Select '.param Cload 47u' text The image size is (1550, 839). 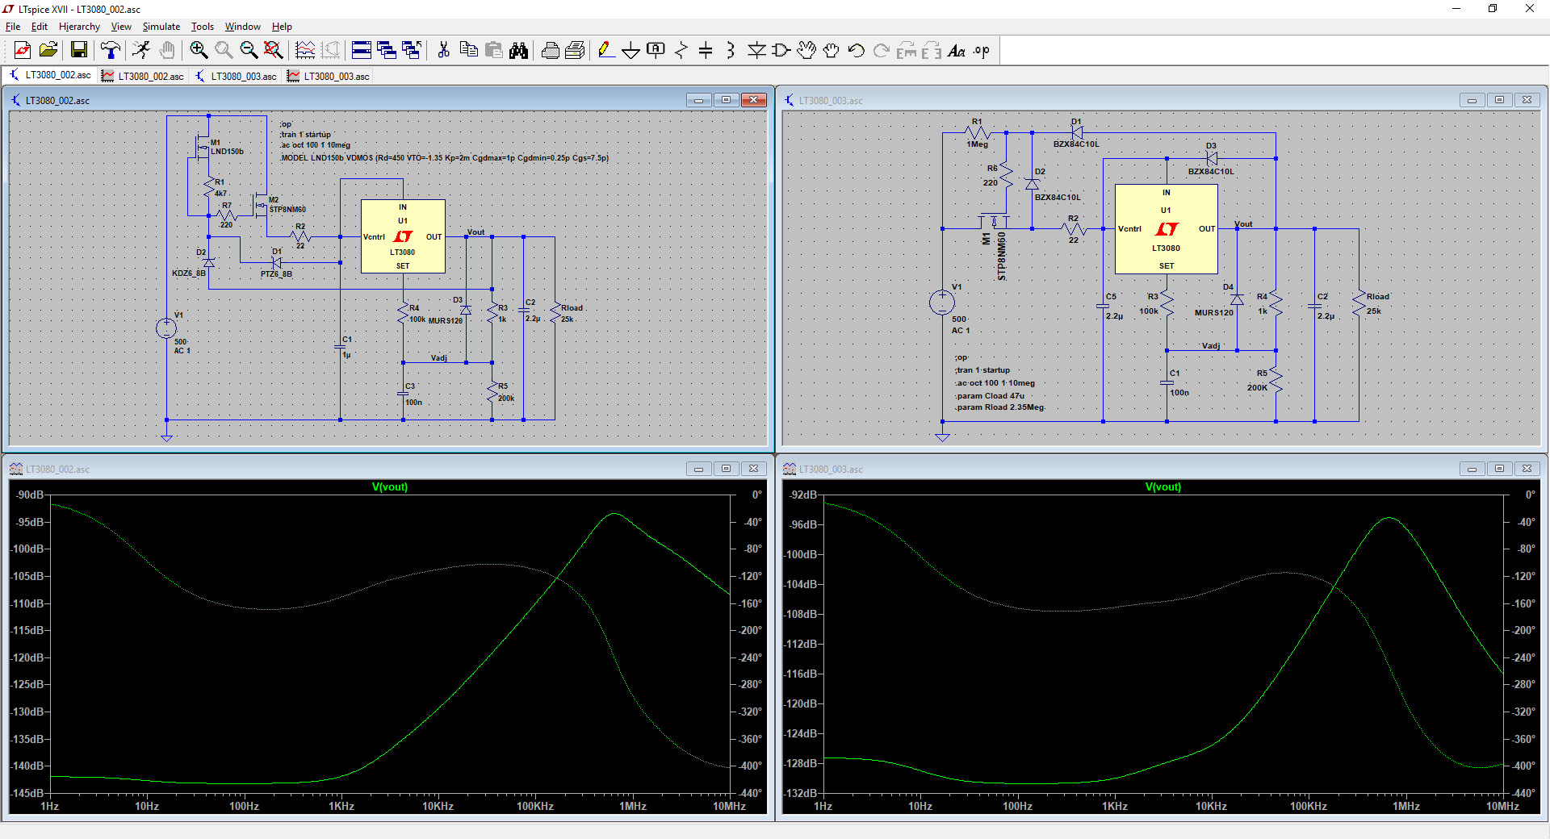pos(990,396)
